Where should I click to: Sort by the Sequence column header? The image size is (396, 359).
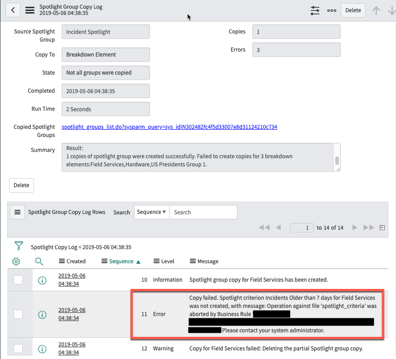tap(121, 261)
